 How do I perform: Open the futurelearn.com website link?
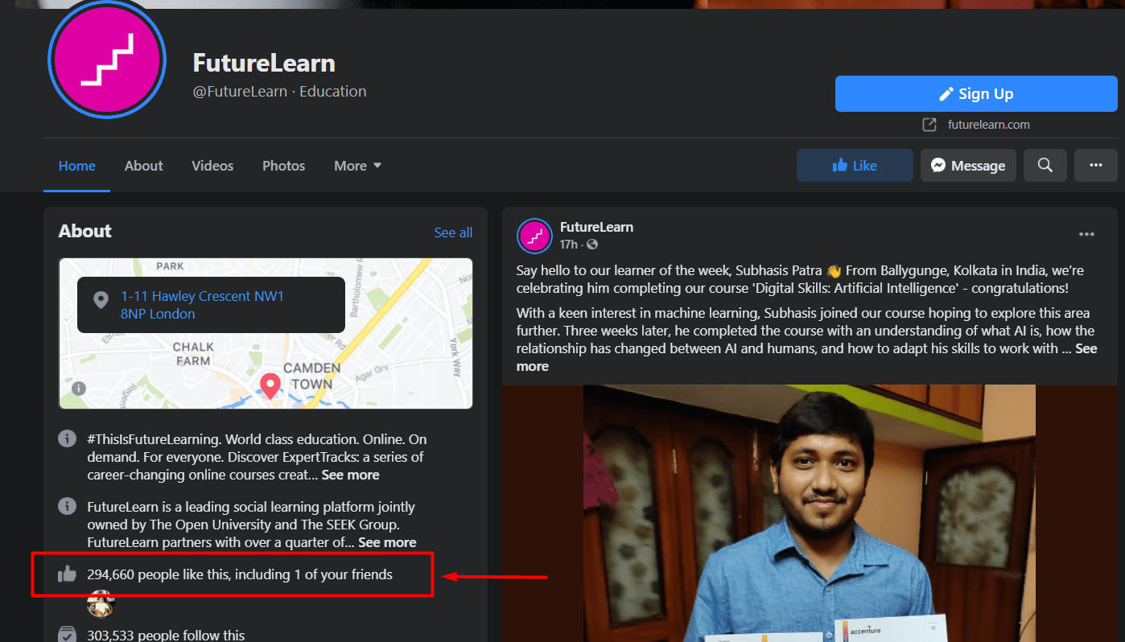[x=988, y=125]
